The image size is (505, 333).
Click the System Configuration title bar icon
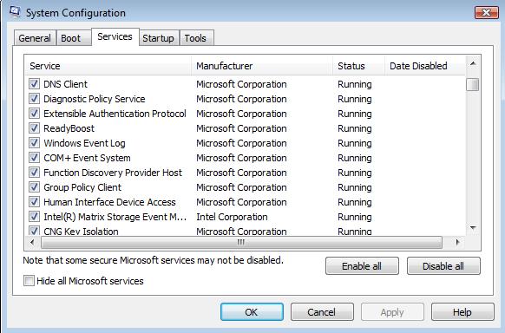tap(15, 11)
